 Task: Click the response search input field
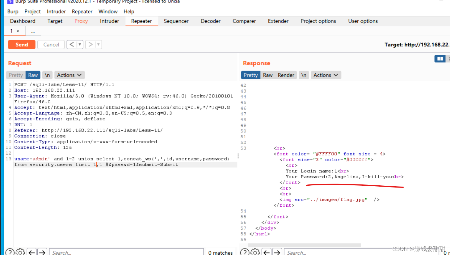(x=361, y=253)
